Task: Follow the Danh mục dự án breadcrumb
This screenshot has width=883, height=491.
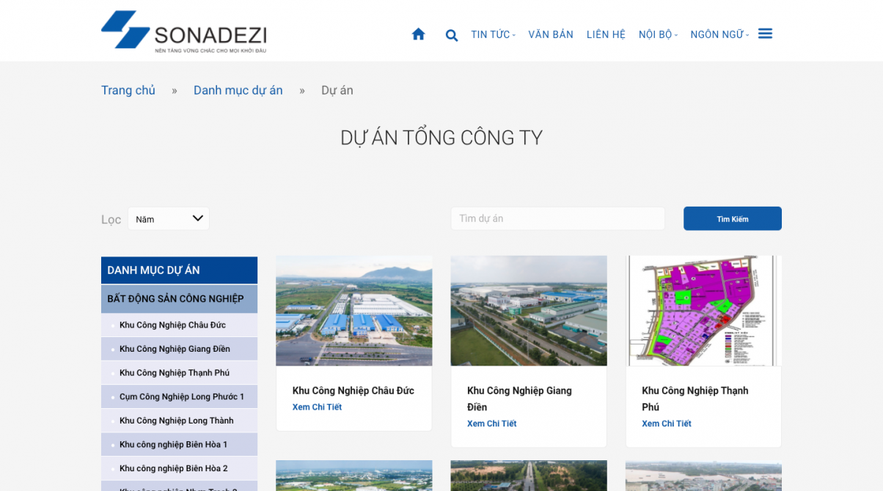Action: tap(238, 90)
